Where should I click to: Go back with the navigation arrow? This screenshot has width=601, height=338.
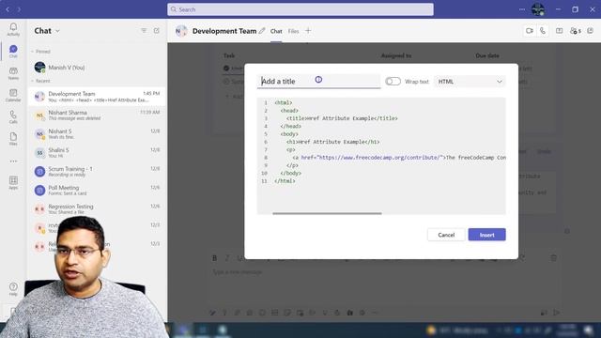(8, 9)
